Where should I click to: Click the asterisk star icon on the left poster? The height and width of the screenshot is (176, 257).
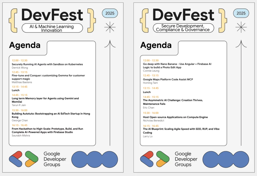click(x=110, y=27)
